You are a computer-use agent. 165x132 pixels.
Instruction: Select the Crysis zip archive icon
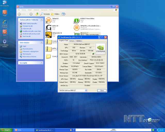tap(49, 42)
